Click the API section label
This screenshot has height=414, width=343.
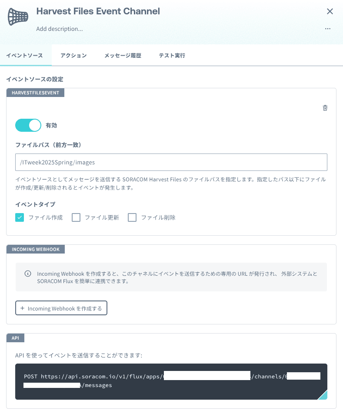(x=15, y=338)
